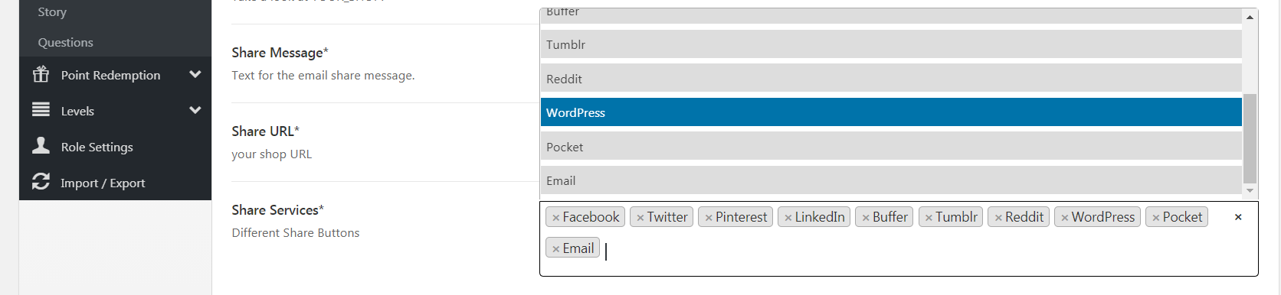Image resolution: width=1281 pixels, height=295 pixels.
Task: Click the dropdown list scrollbar down arrow
Action: click(x=1250, y=190)
